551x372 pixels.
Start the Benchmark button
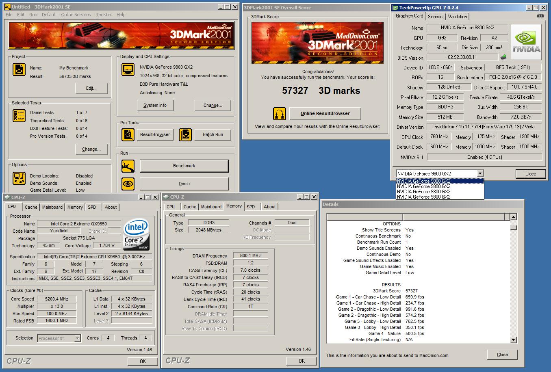pyautogui.click(x=184, y=166)
